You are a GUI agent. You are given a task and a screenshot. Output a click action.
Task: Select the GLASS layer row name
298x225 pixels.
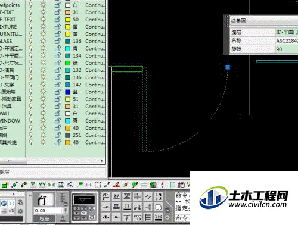pos(6,41)
